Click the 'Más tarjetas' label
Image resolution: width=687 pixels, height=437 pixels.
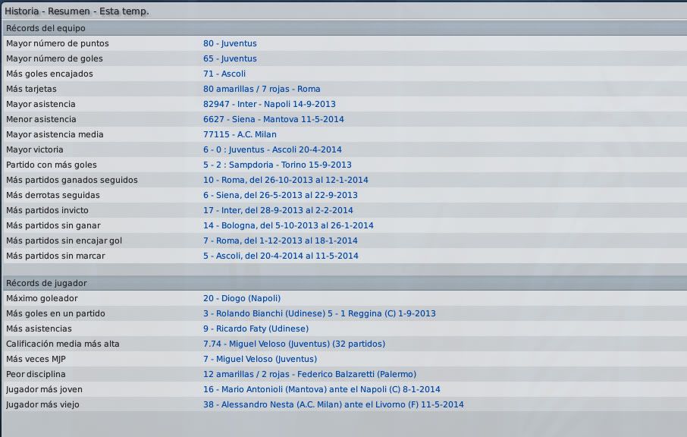point(31,89)
